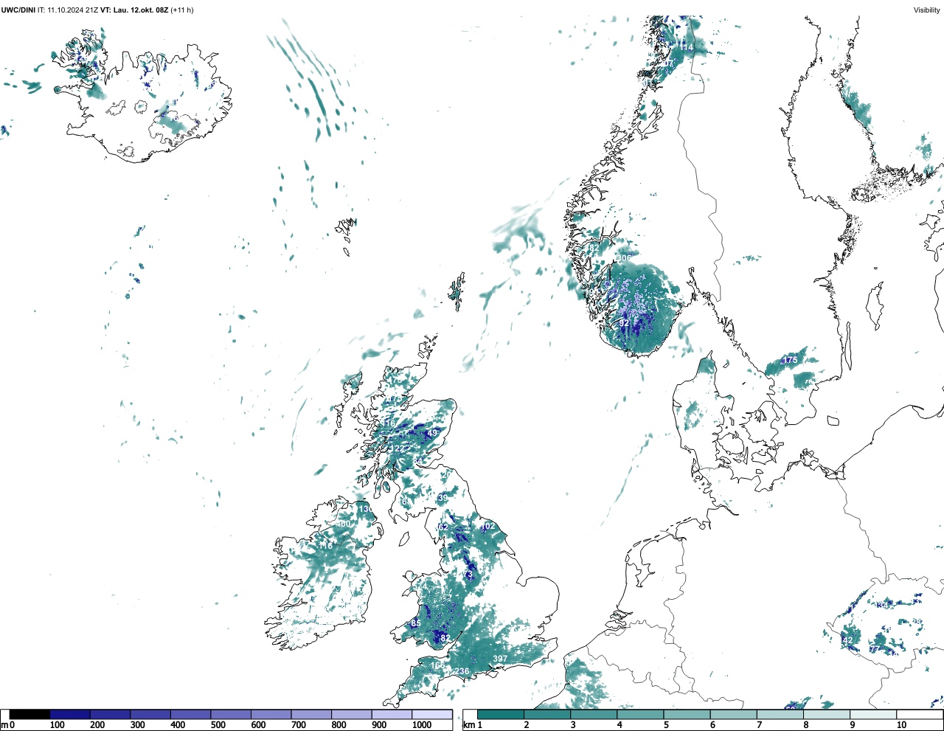Click the 'VT: Lau. 12.okt. 08Z' valid time text
This screenshot has height=731, width=944.
click(134, 10)
